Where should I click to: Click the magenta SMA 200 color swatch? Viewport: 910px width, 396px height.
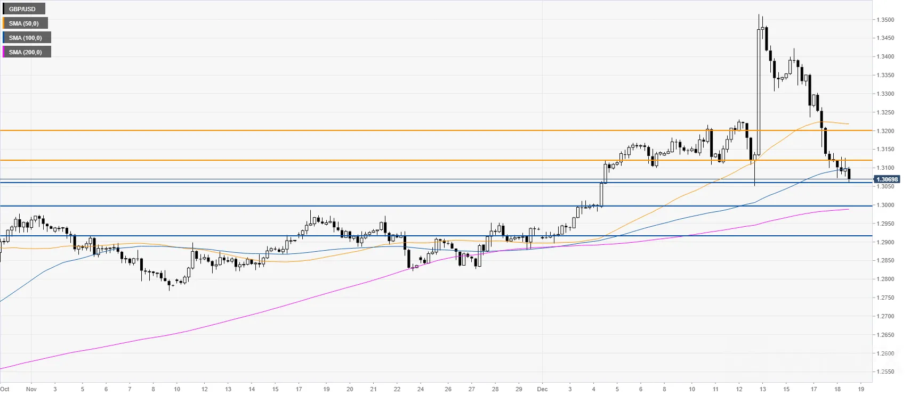[4, 52]
